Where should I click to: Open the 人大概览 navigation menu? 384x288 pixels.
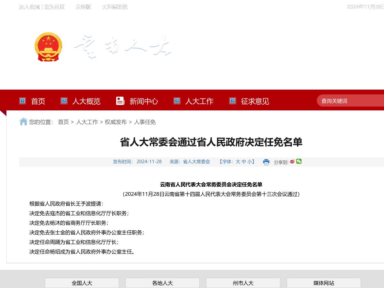click(86, 101)
